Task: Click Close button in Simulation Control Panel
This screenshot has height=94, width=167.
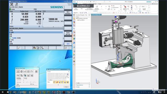Action: pos(66,87)
